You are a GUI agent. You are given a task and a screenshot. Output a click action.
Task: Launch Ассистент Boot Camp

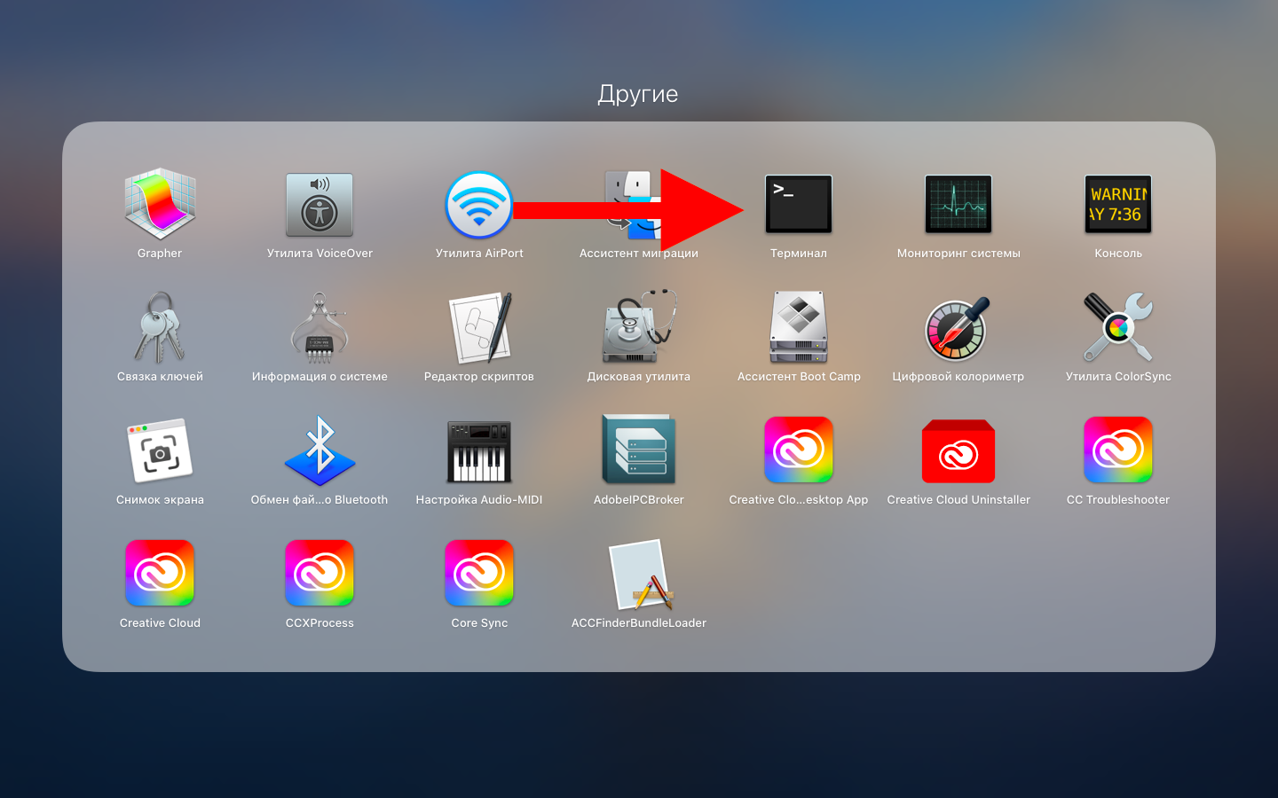pyautogui.click(x=799, y=327)
